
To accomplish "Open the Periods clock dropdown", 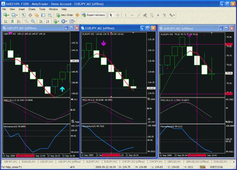I will coord(64,22).
